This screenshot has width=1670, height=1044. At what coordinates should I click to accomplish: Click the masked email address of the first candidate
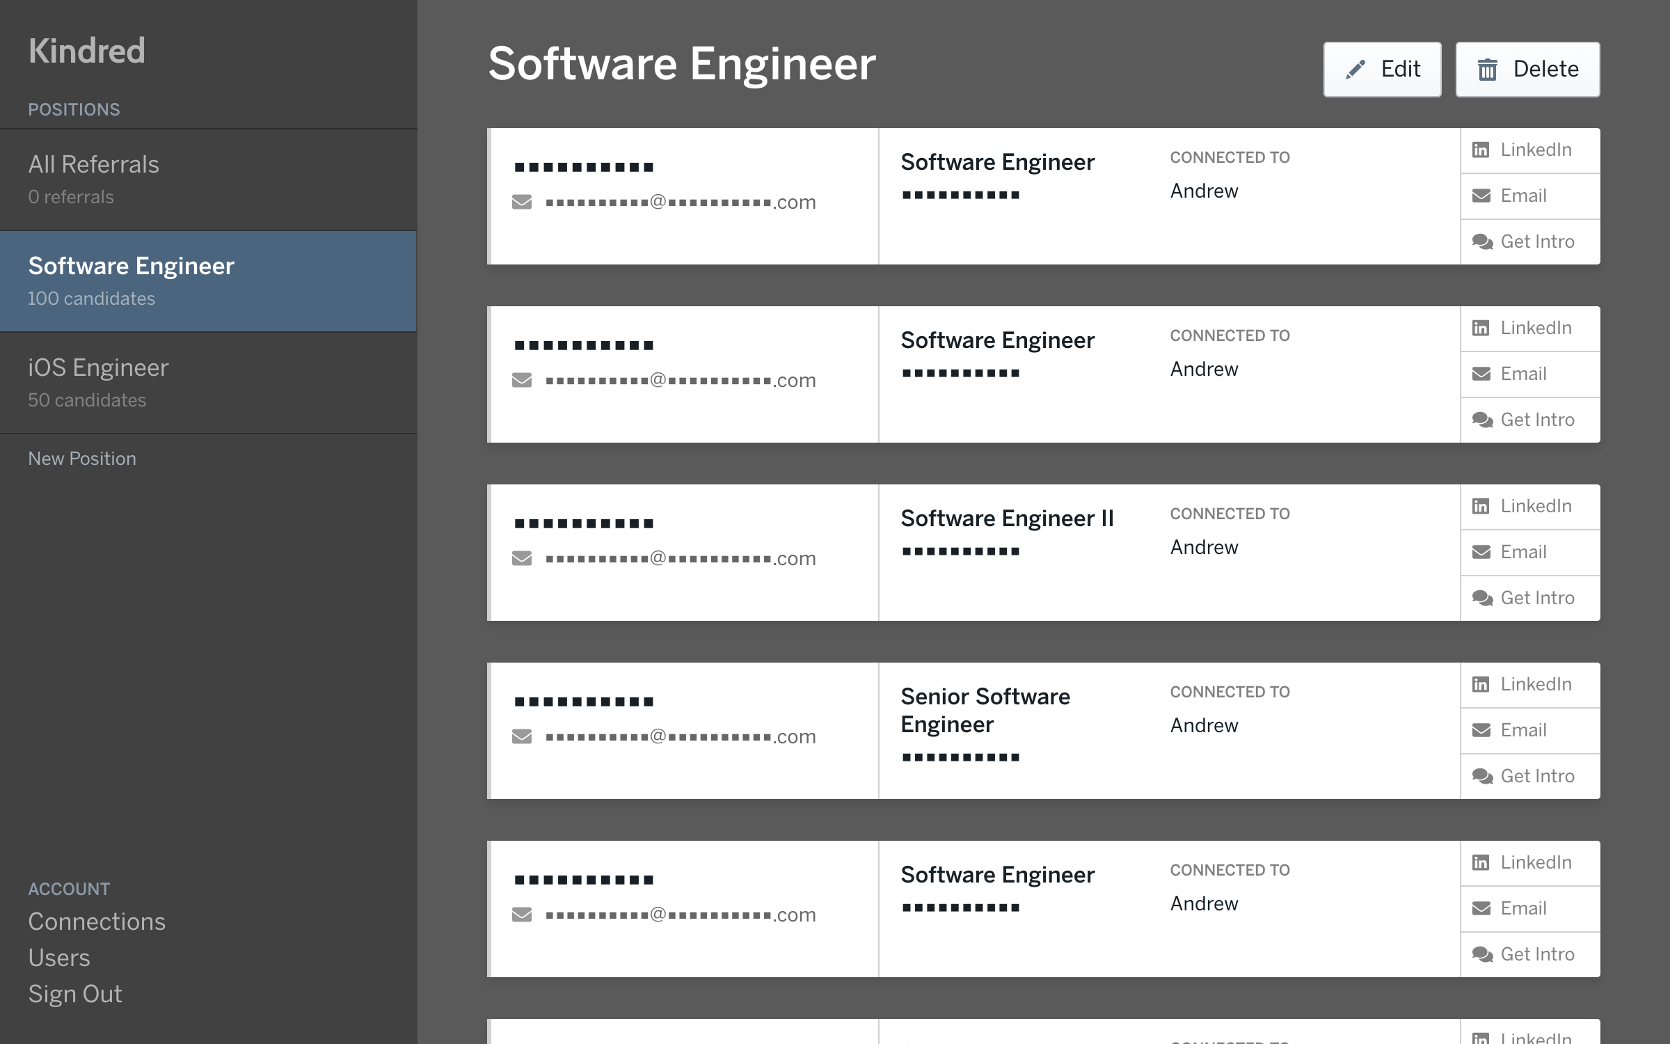(x=681, y=202)
